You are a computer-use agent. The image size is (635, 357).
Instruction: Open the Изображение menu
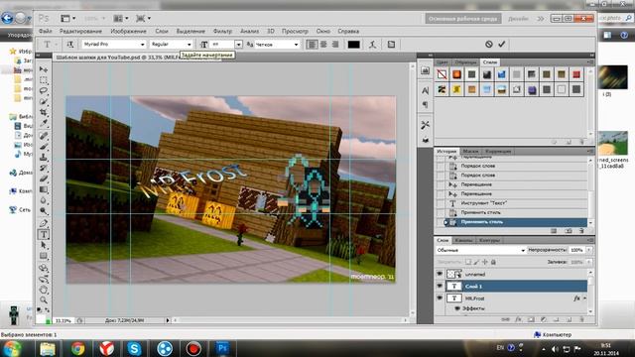pyautogui.click(x=128, y=31)
